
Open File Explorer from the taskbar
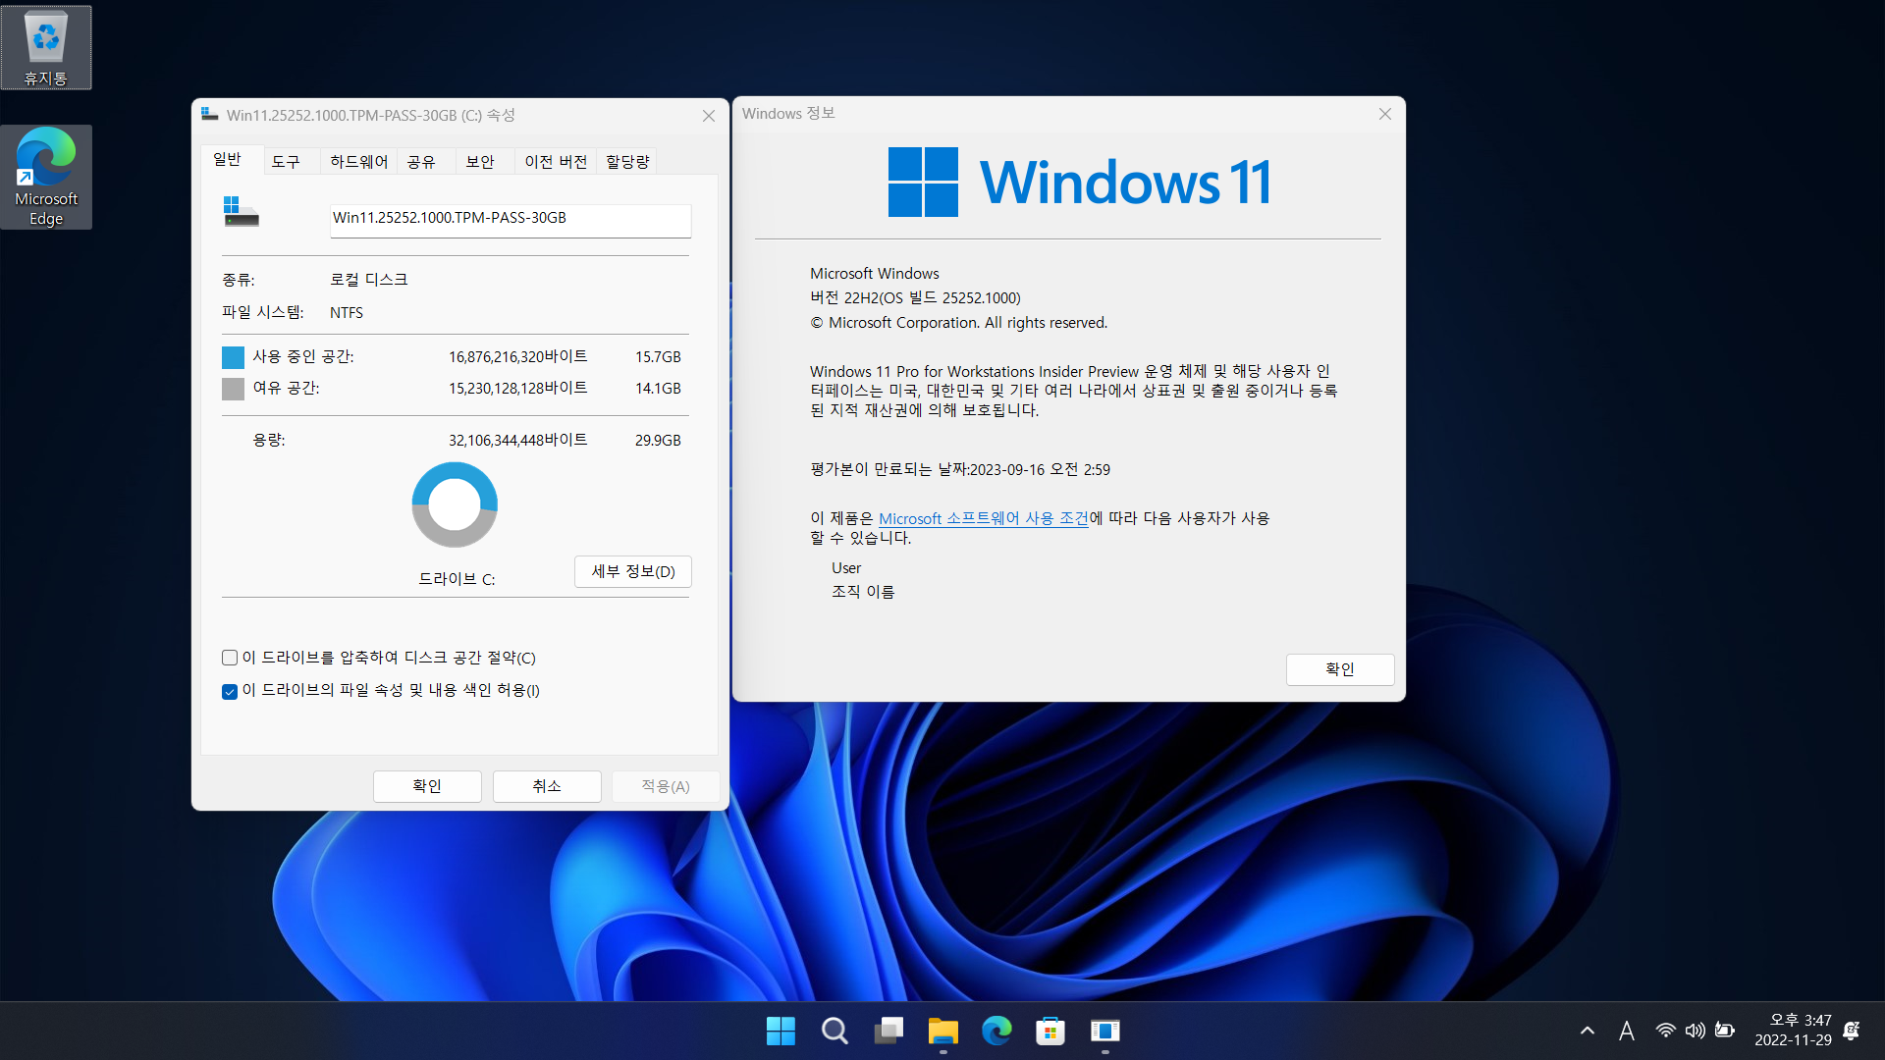tap(942, 1031)
